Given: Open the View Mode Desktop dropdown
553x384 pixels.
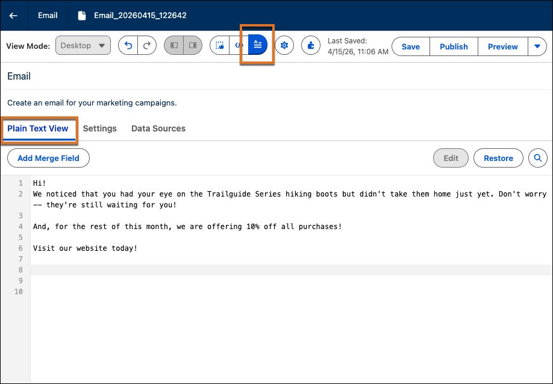Looking at the screenshot, I should click(83, 46).
